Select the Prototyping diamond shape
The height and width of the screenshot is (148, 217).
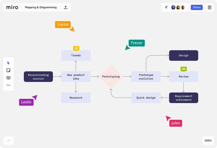point(111,76)
